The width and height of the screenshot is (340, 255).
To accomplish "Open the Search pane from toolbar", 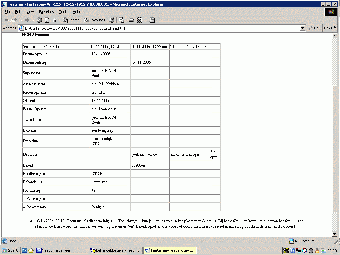I will [x=71, y=20].
